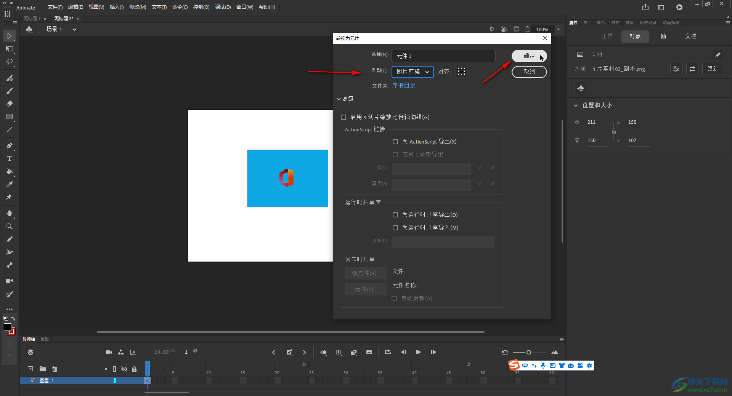Collapse the 高级 advanced section
732x396 pixels.
339,99
